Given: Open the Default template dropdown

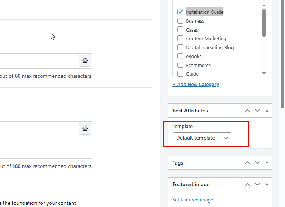Looking at the screenshot, I should click(202, 138).
